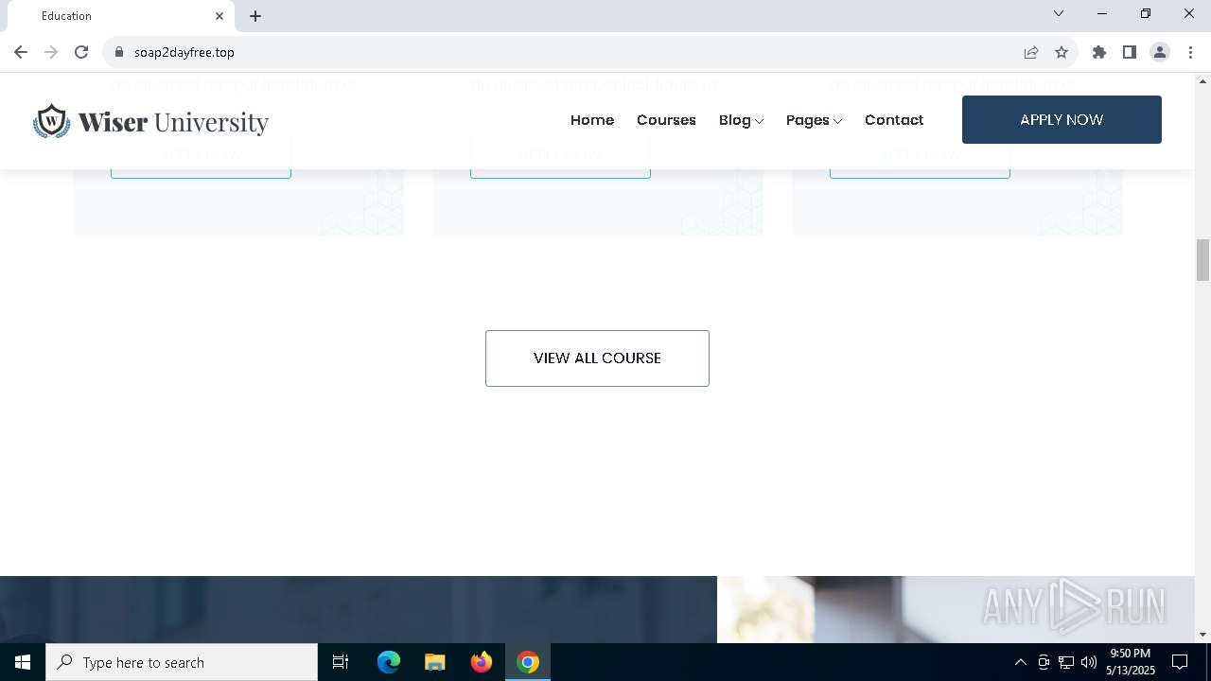Click the scrollbar up arrow
The image size is (1211, 681).
point(1202,80)
